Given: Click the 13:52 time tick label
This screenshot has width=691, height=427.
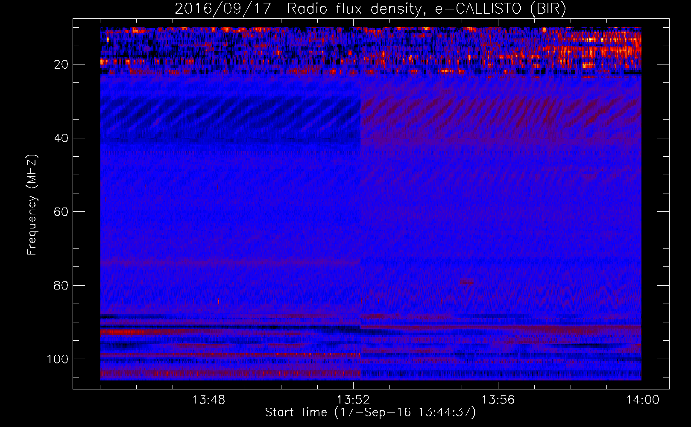Looking at the screenshot, I should [353, 400].
